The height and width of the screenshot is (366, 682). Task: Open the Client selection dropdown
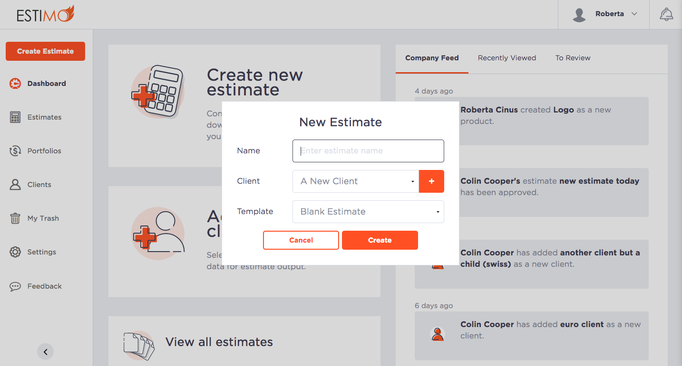[x=356, y=181]
